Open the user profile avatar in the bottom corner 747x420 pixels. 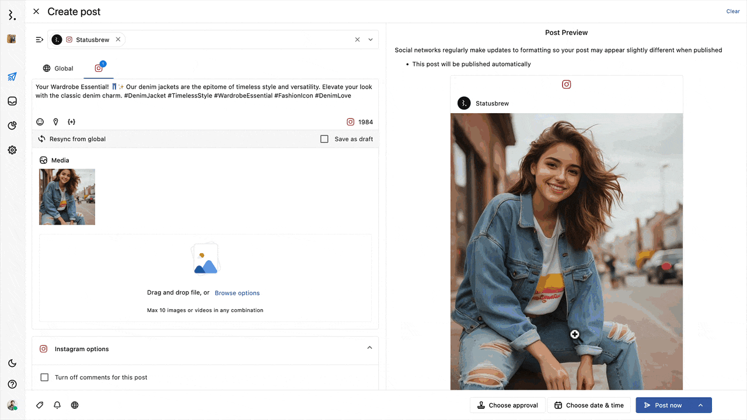point(12,405)
